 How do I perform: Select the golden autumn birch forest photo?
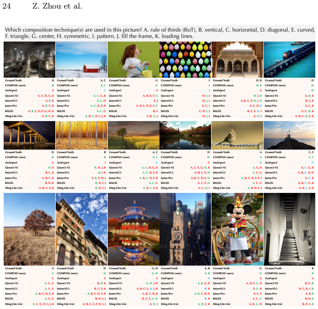82,135
